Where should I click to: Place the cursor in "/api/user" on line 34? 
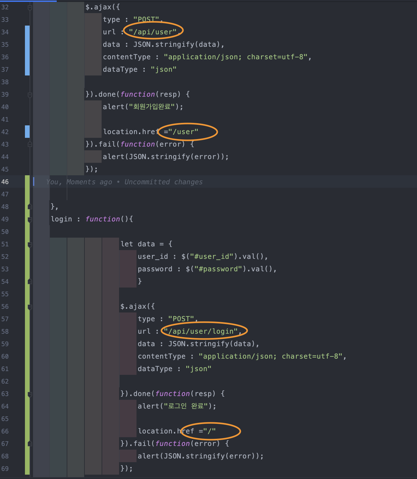(153, 32)
